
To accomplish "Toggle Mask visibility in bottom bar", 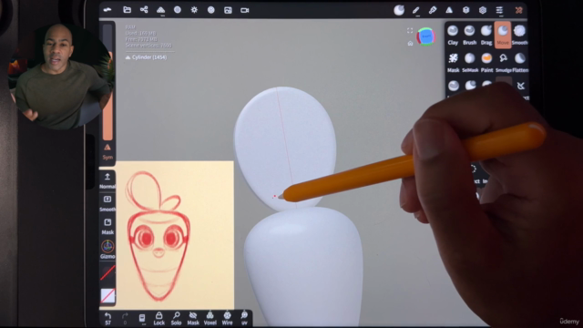I will pyautogui.click(x=193, y=319).
